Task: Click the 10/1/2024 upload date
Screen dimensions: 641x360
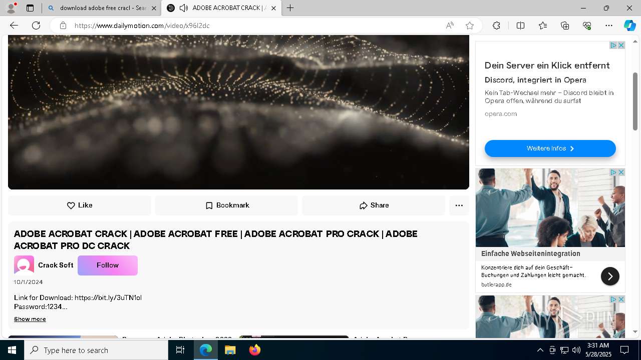Action: (x=29, y=282)
